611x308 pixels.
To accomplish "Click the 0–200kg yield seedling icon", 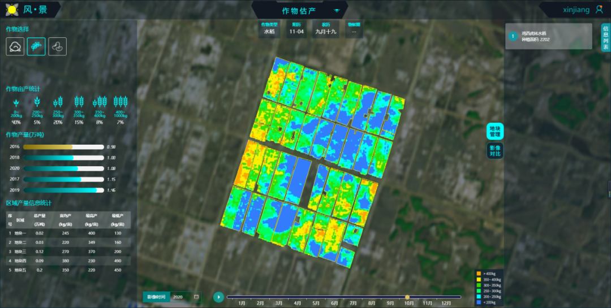I will tap(16, 102).
